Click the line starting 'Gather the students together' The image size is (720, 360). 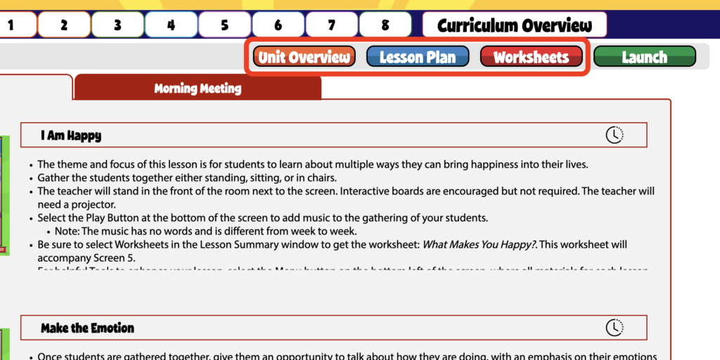pyautogui.click(x=187, y=178)
